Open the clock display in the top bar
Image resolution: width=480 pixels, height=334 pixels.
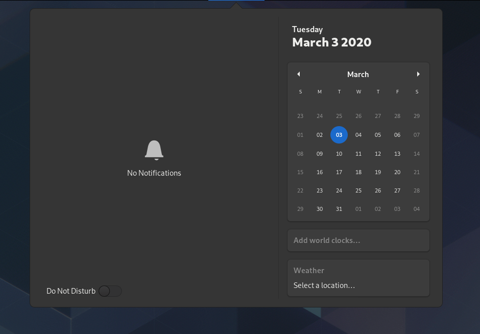point(235,2)
